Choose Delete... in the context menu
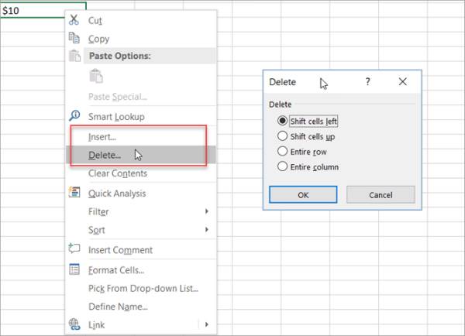The height and width of the screenshot is (336, 465). click(141, 155)
